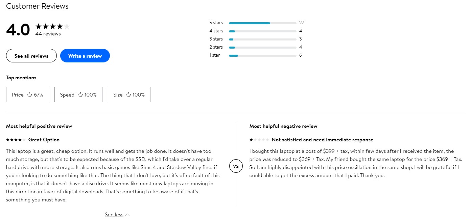Image resolution: width=472 pixels, height=222 pixels.
Task: Click the See less link text
Action: click(x=114, y=215)
